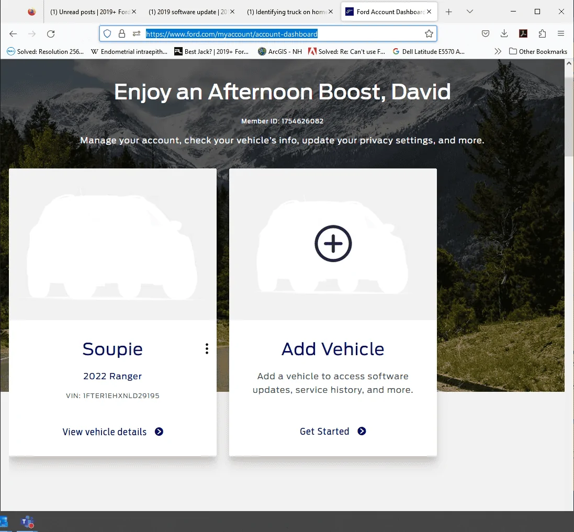The image size is (574, 532).
Task: Expand the list all tabs chevron
Action: tap(470, 12)
